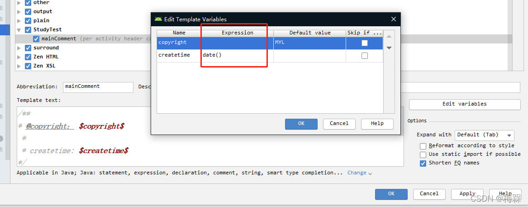Viewport: 528px width, 207px height.
Task: Move the selected variable down with the arrow
Action: (x=389, y=48)
